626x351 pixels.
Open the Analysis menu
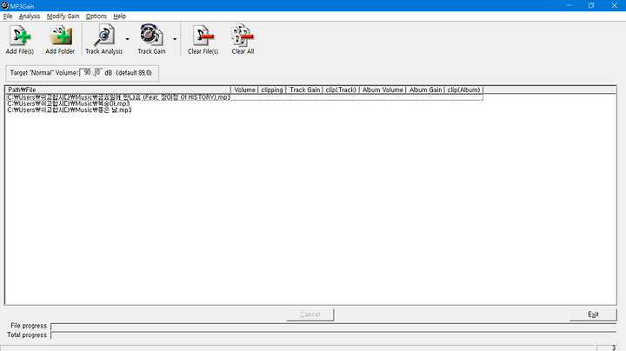tap(30, 17)
